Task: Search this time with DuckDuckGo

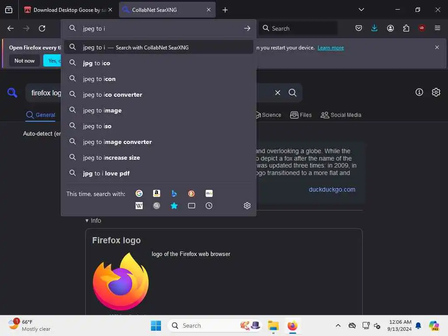Action: [192, 193]
